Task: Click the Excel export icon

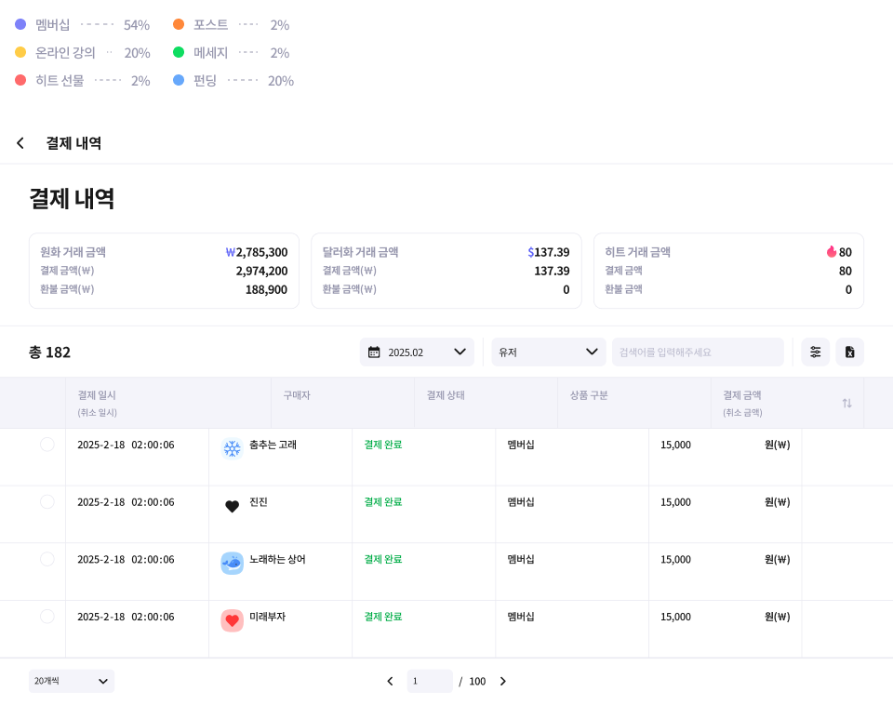Action: tap(849, 352)
